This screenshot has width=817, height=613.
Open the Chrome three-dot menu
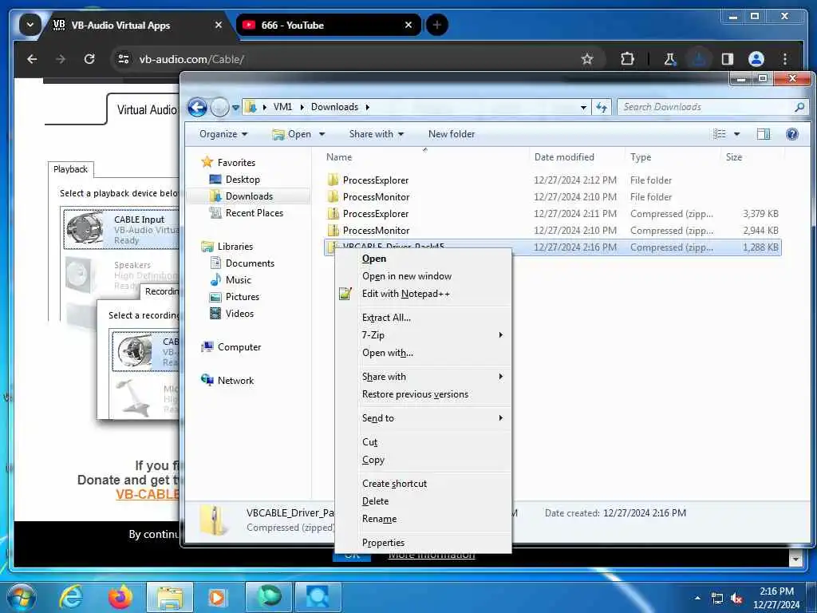pos(785,59)
